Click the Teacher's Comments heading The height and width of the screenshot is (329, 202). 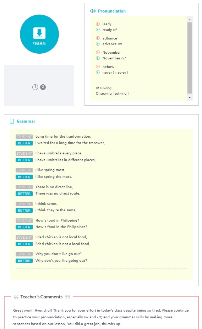42,297
